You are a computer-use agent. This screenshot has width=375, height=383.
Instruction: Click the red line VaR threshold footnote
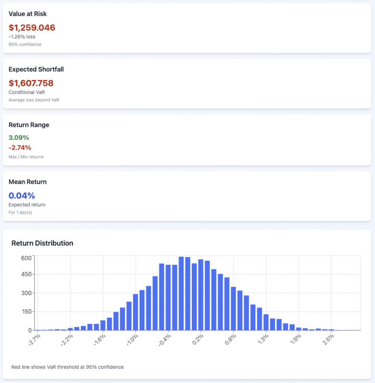[67, 367]
